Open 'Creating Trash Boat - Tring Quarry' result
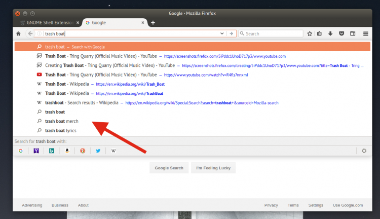 [193, 65]
